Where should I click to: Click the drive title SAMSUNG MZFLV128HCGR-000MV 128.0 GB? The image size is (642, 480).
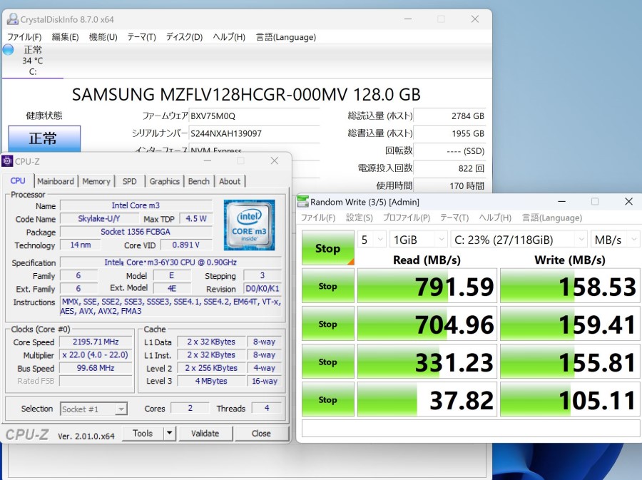click(246, 95)
